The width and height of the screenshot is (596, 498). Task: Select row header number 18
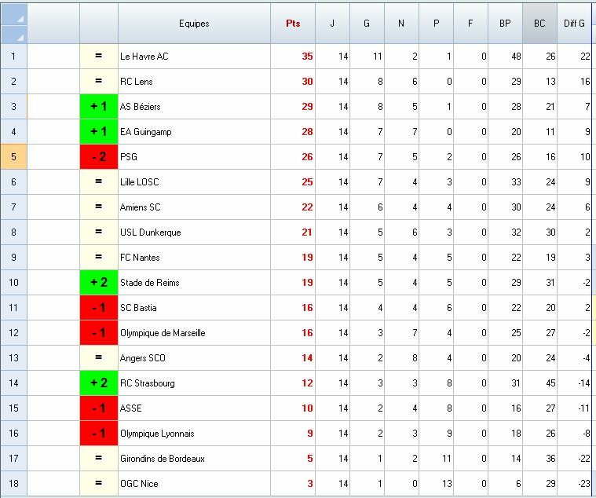(13, 484)
